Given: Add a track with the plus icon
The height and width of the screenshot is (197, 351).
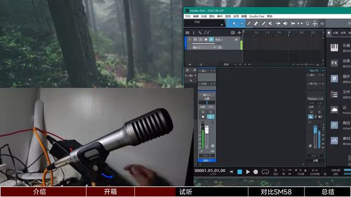Looking at the screenshot, I should 239,33.
